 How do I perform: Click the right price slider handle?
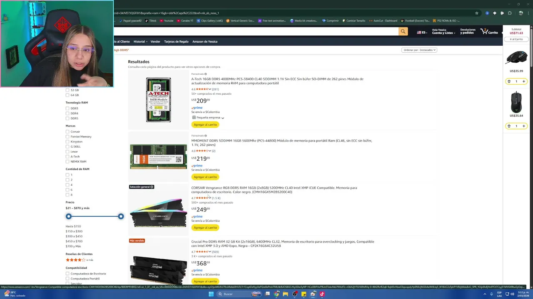click(x=121, y=216)
